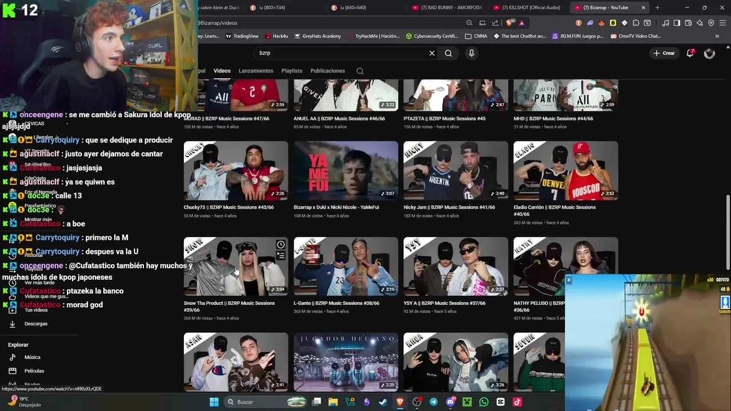731x411 pixels.
Task: Open the Brave main hamburger menu
Action: [722, 23]
